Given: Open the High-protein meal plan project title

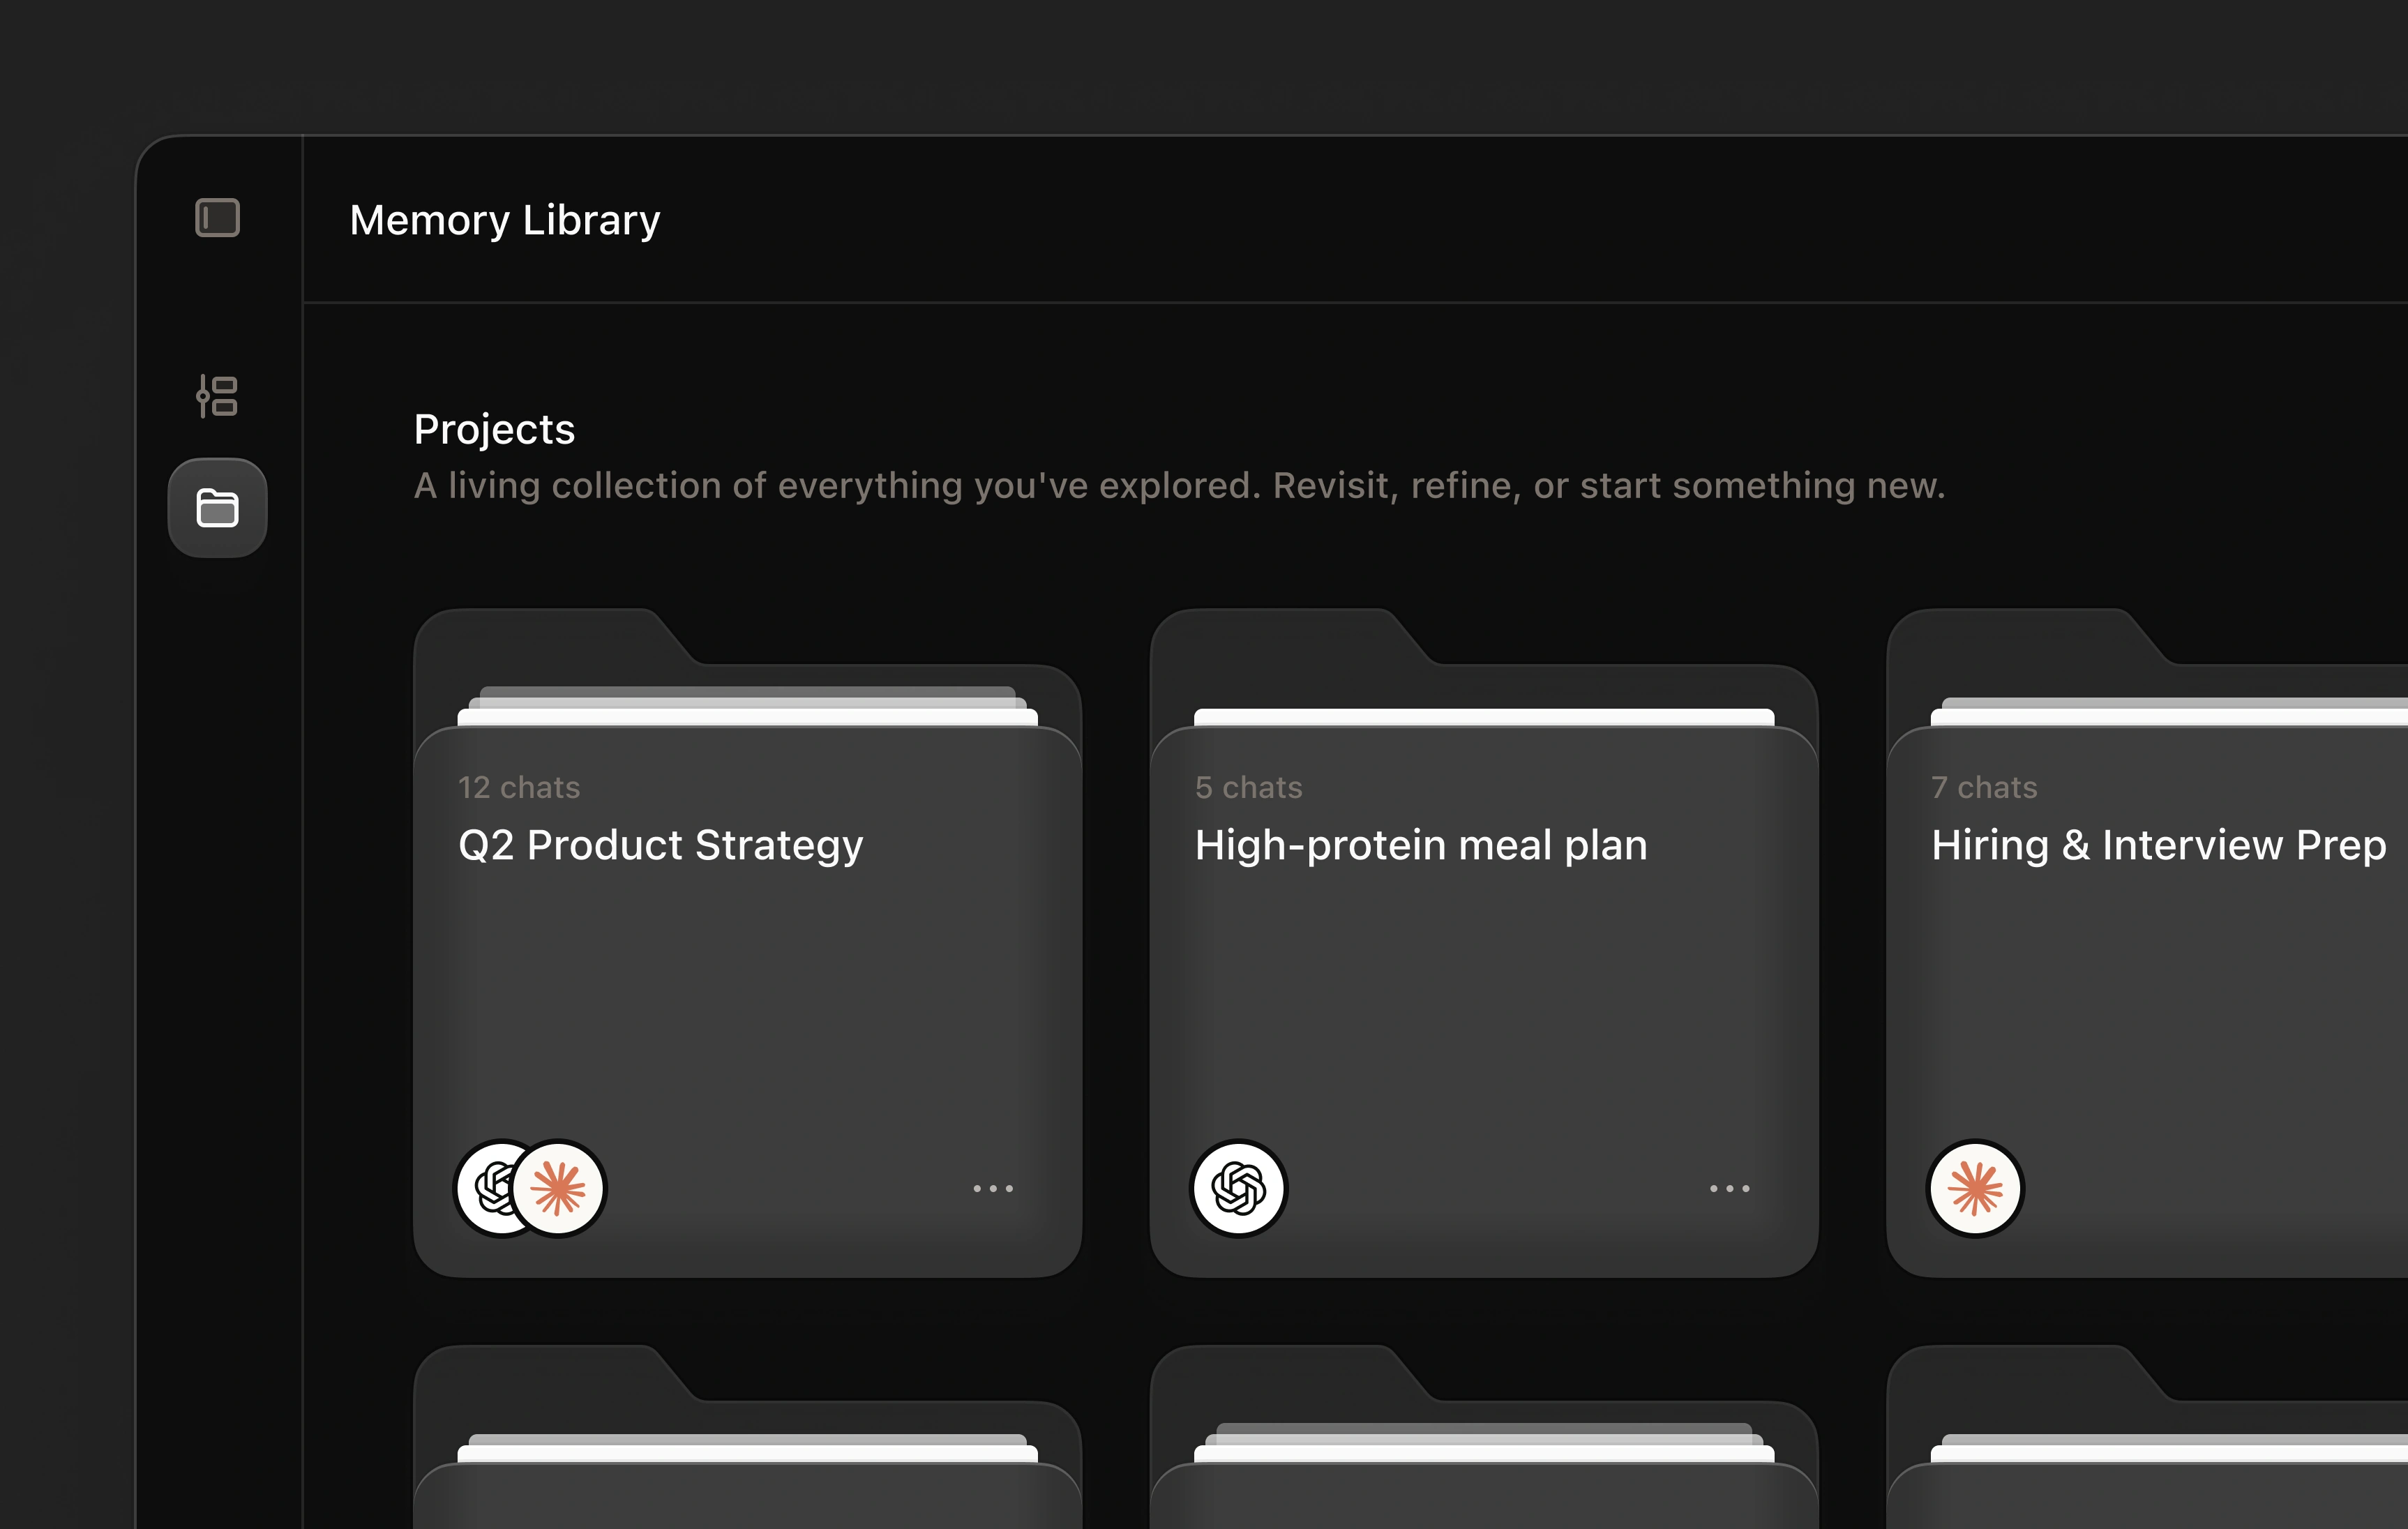Looking at the screenshot, I should click(1421, 846).
